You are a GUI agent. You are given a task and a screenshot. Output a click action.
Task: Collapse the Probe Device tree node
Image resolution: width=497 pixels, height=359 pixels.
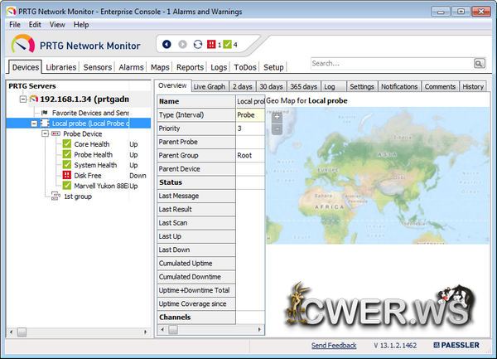(x=44, y=133)
